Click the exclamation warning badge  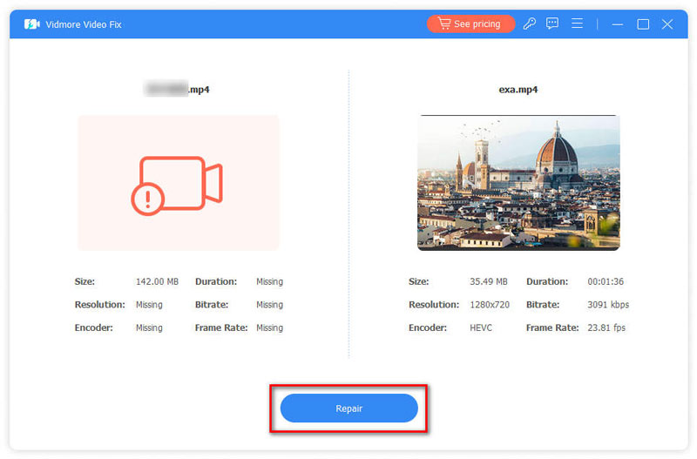(x=148, y=199)
